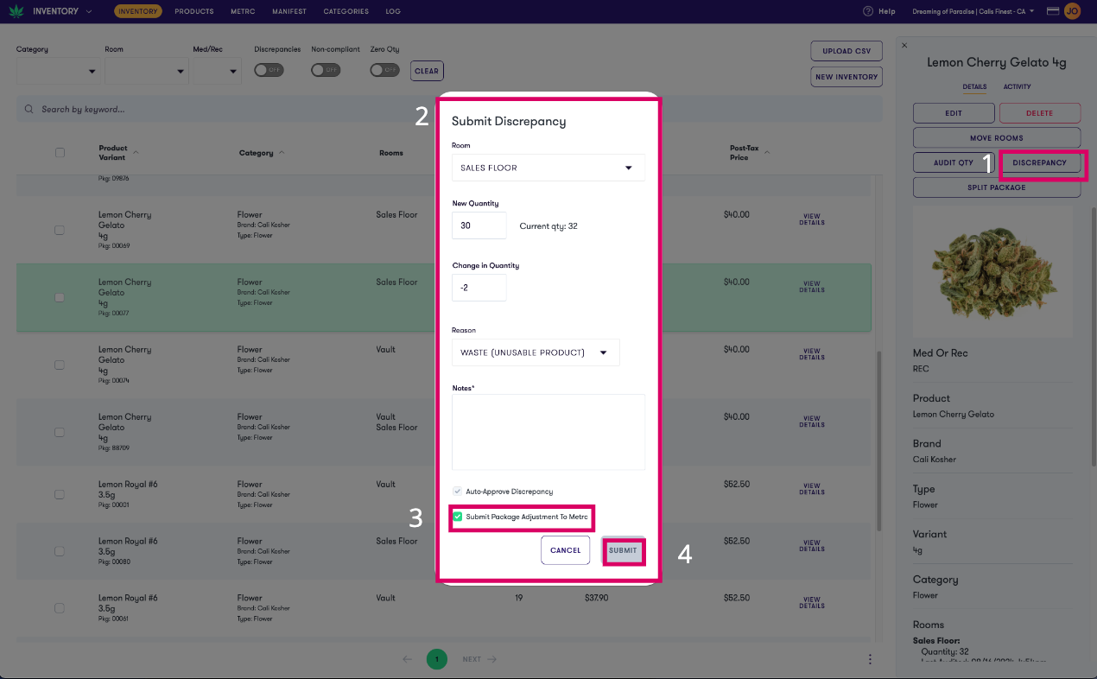Viewport: 1097px width, 679px height.
Task: Open the Room filter dropdown
Action: [x=146, y=71]
